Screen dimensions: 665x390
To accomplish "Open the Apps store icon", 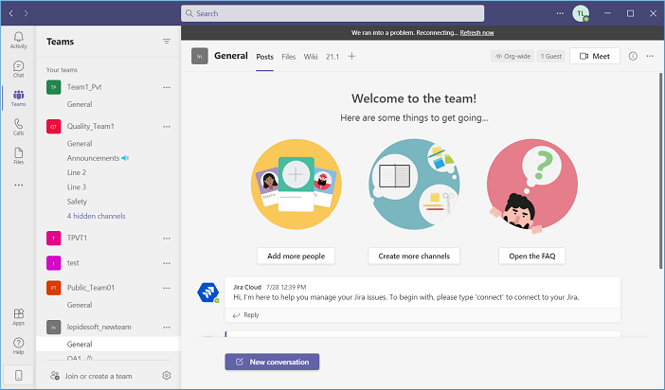I will [x=18, y=316].
